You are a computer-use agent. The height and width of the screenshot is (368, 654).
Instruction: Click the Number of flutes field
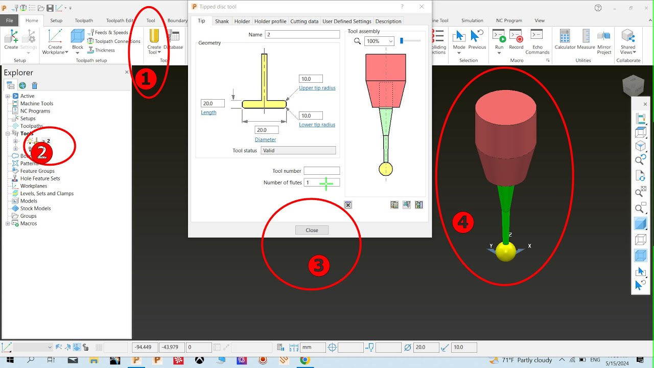coord(321,182)
